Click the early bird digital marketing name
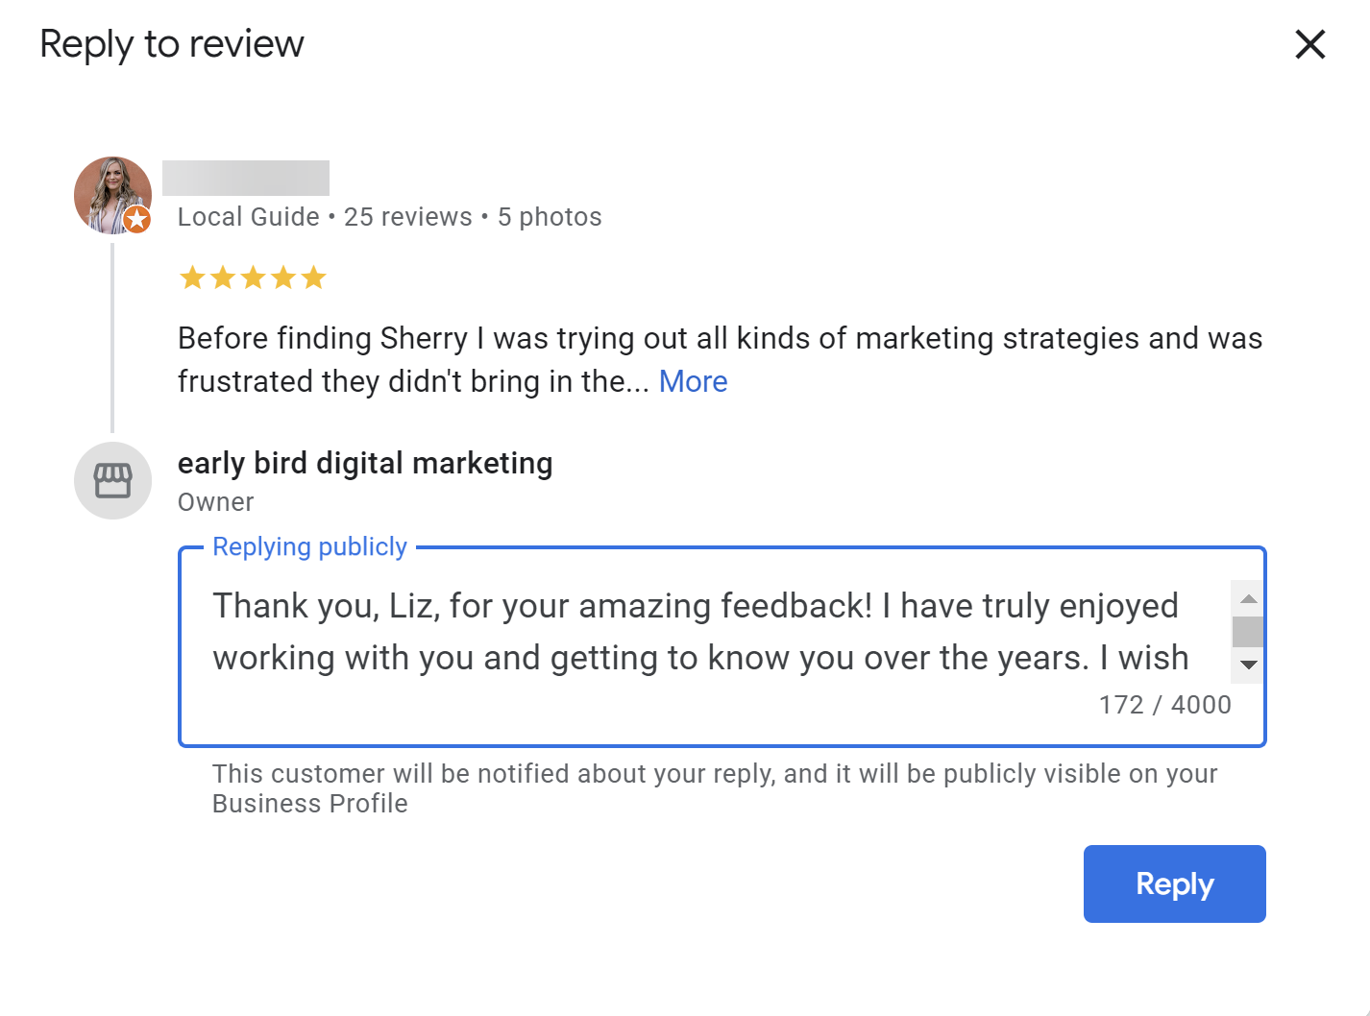This screenshot has height=1016, width=1370. [365, 463]
